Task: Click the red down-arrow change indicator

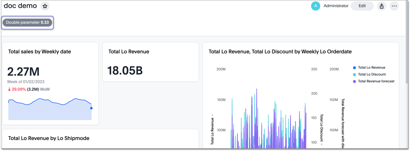Action: tap(9, 89)
